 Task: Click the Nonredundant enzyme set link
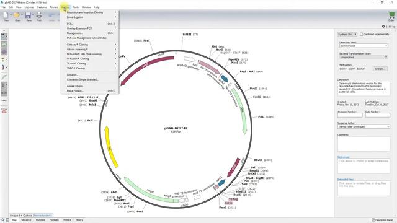(42, 216)
